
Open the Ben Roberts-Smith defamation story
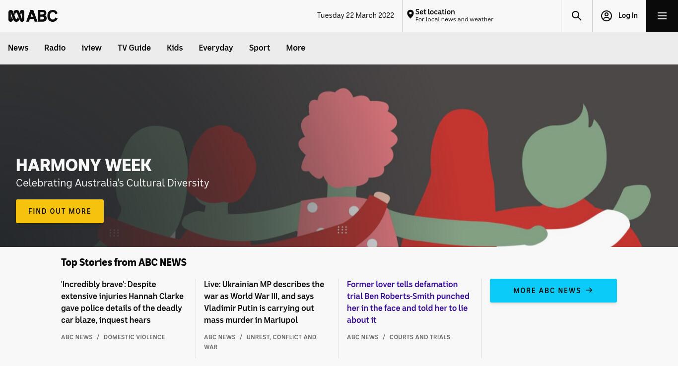click(x=408, y=302)
